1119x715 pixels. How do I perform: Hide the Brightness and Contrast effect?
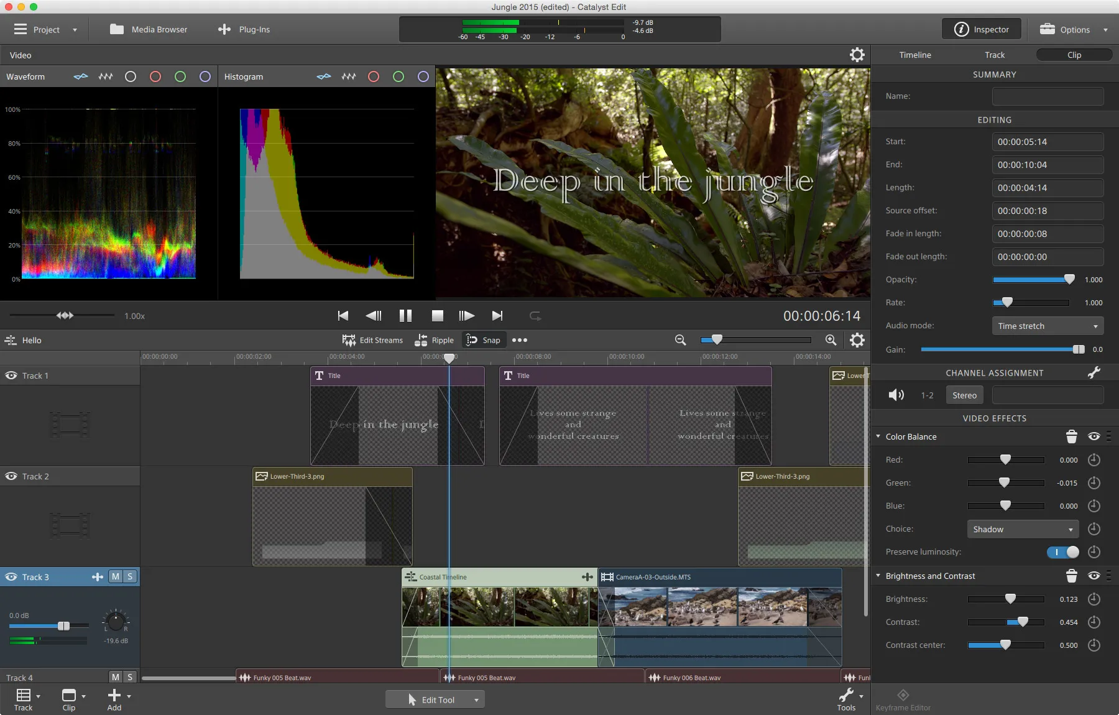(x=1094, y=576)
